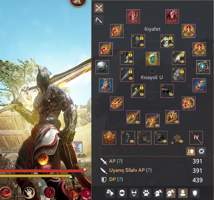The width and height of the screenshot is (214, 200).
Task: Select the crossed swords combat gear tab
Action: point(99,8)
